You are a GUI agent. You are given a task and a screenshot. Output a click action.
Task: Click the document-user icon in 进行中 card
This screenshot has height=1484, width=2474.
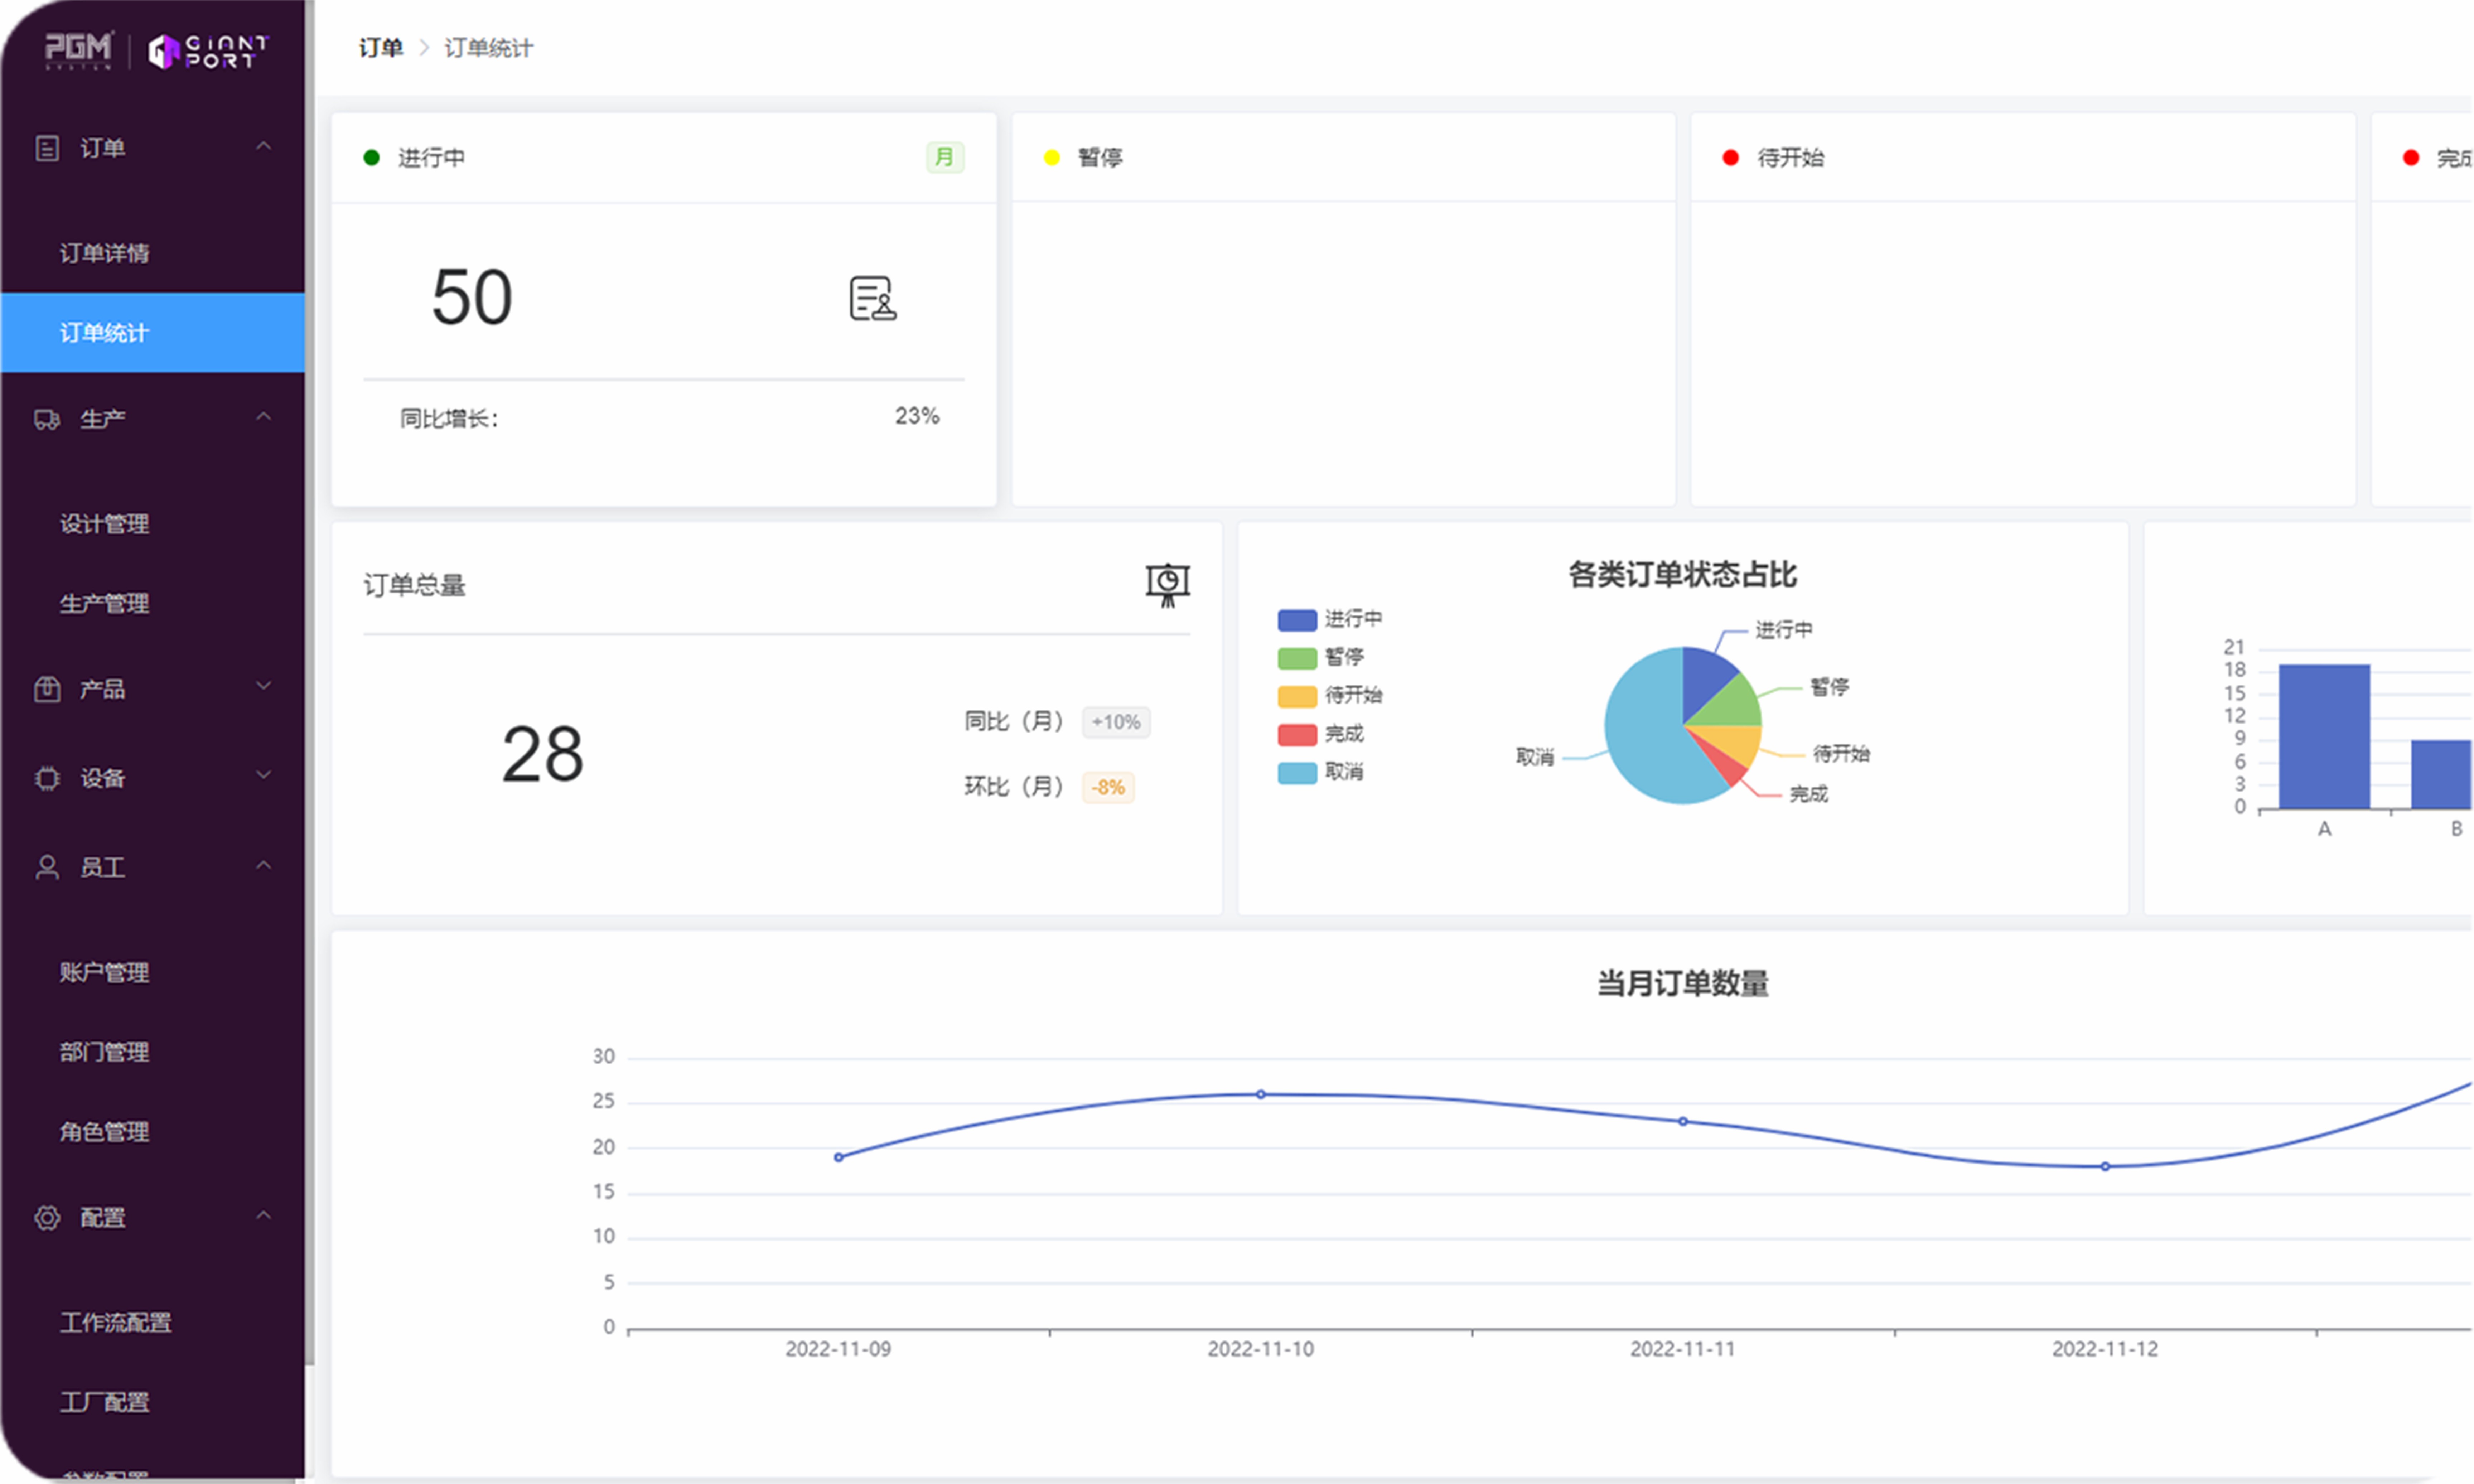[x=873, y=298]
